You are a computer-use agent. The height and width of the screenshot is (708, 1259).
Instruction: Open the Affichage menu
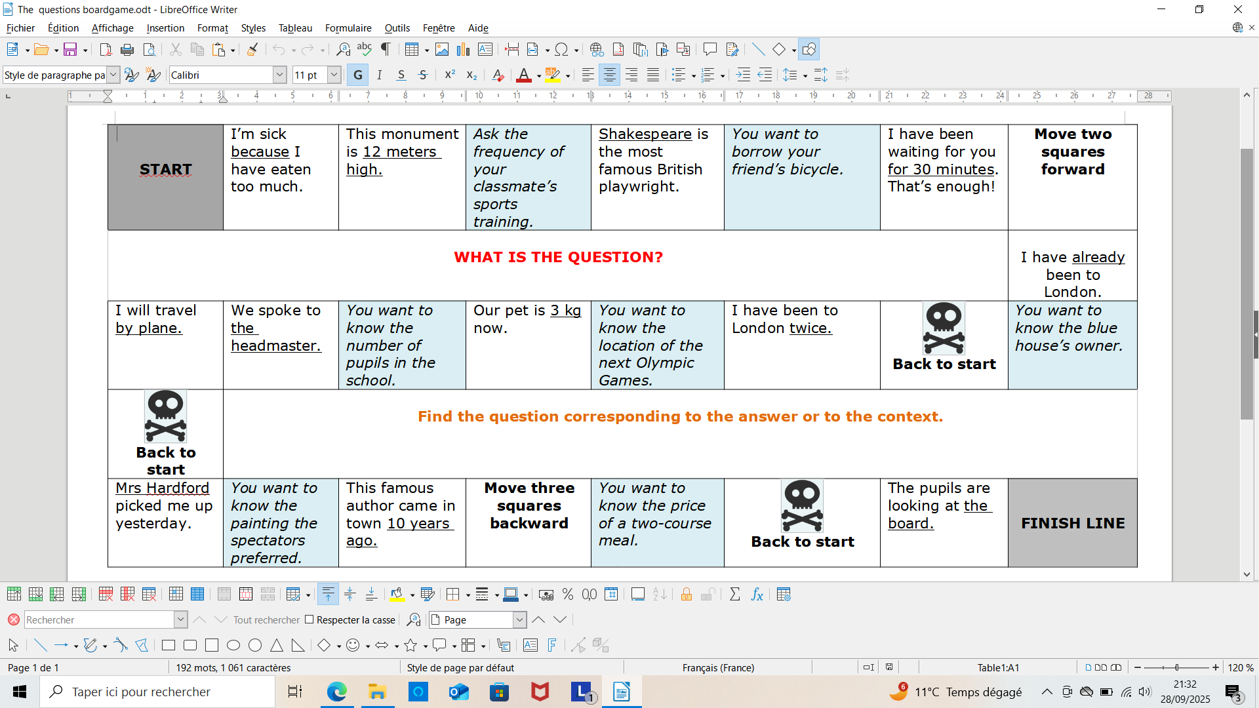click(x=112, y=28)
